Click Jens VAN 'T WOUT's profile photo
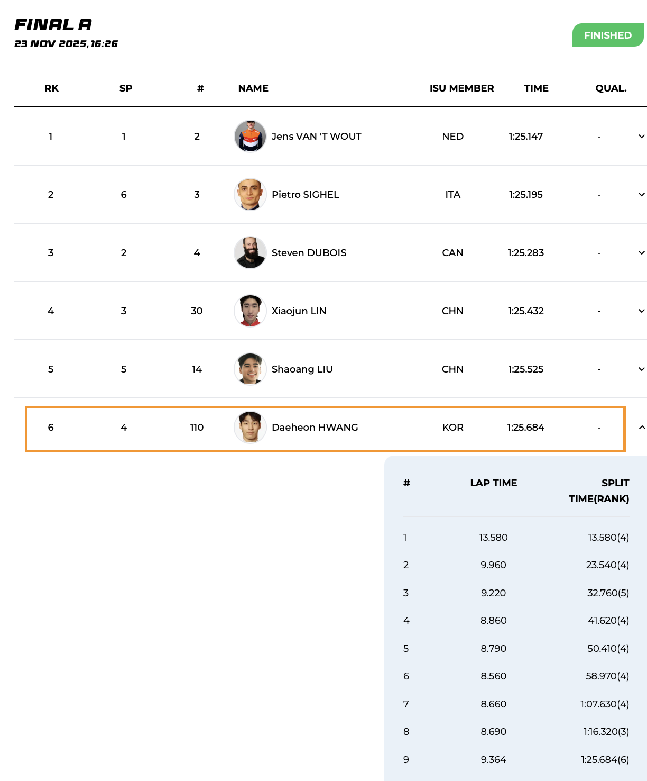The width and height of the screenshot is (647, 781). [250, 136]
